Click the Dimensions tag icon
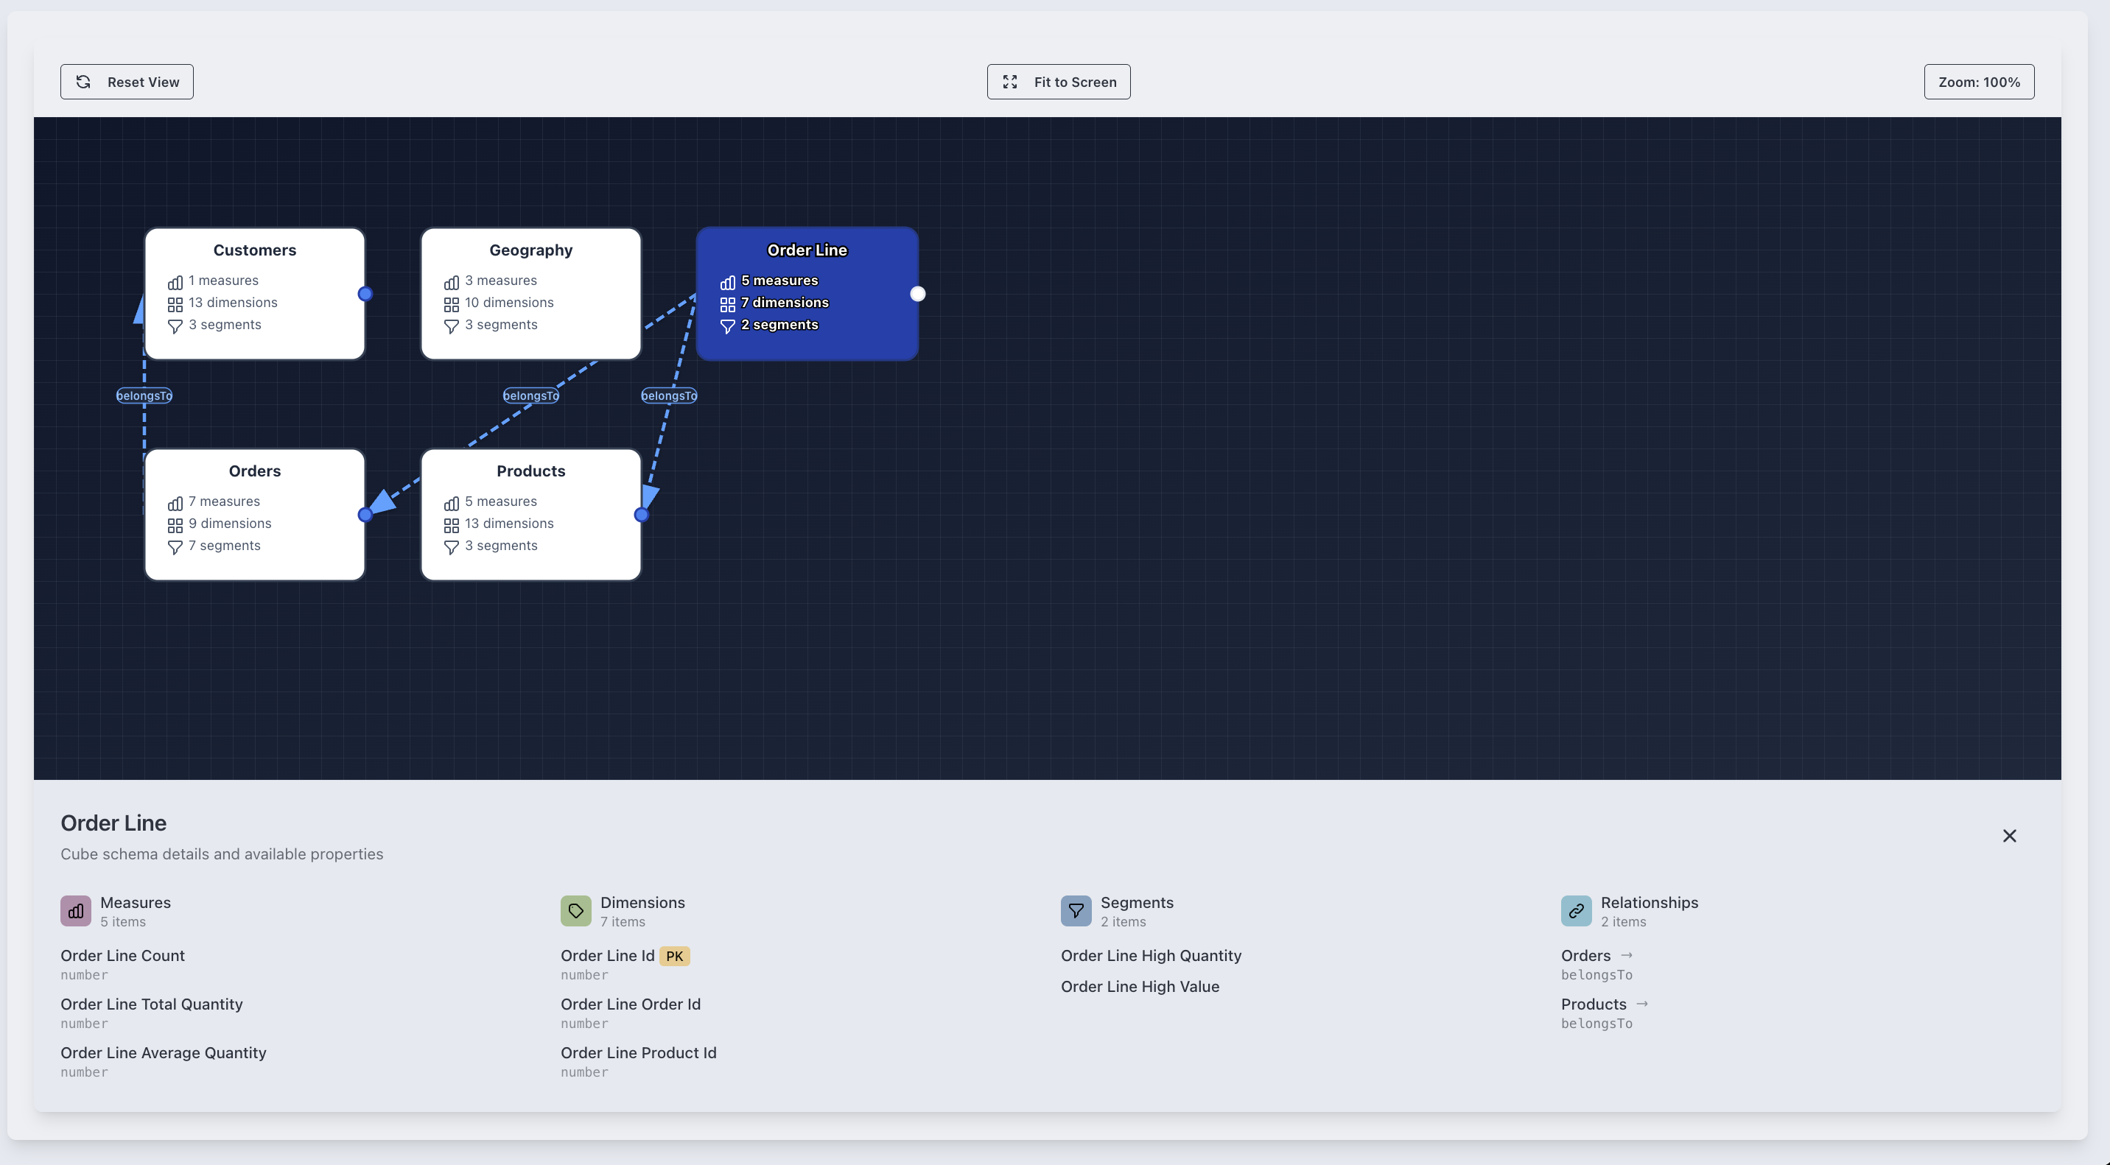Viewport: 2110px width, 1165px height. pos(576,911)
